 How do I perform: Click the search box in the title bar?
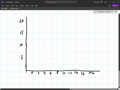61,2
